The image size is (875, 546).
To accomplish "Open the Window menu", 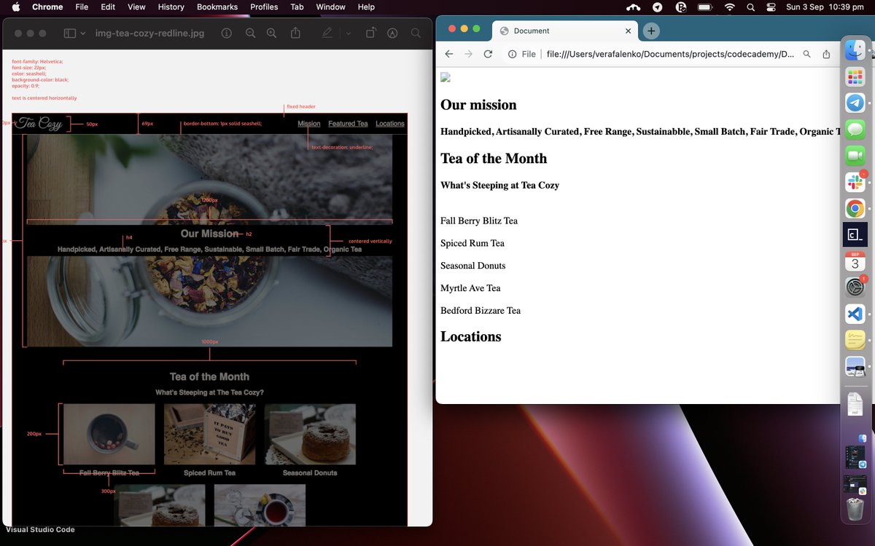I will pyautogui.click(x=330, y=7).
